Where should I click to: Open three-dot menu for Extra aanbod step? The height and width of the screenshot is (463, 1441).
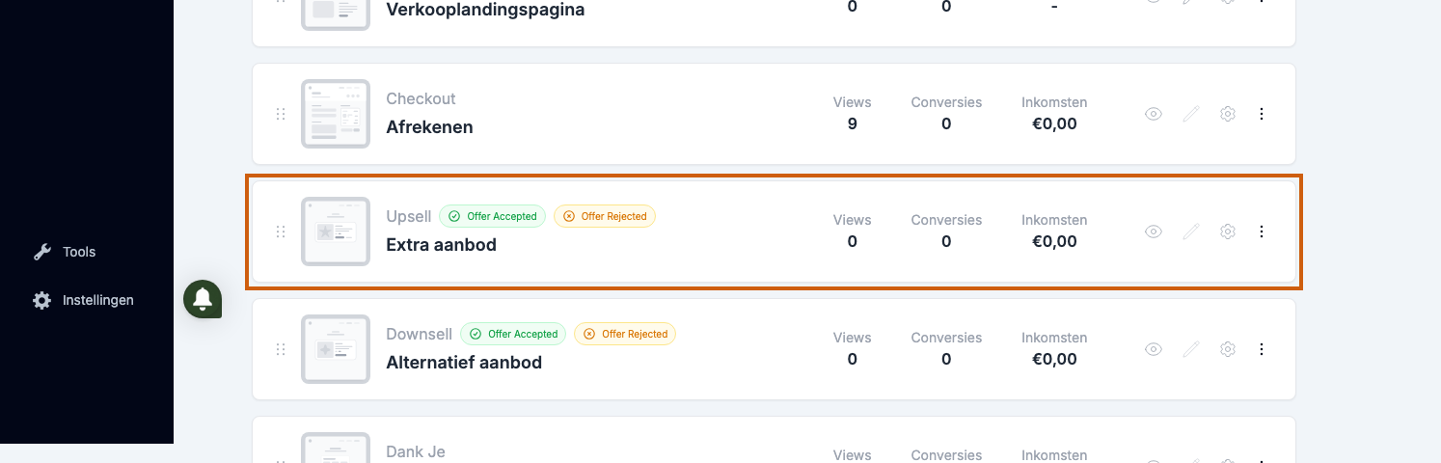tap(1262, 231)
